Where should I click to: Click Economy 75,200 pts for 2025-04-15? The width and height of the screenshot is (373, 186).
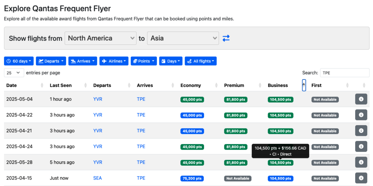click(192, 178)
